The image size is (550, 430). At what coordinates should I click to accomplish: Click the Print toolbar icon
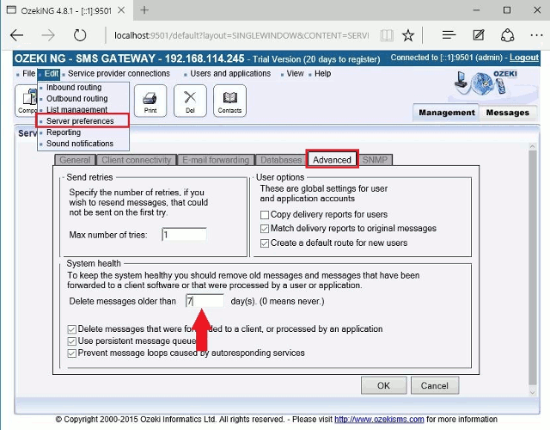(x=150, y=101)
